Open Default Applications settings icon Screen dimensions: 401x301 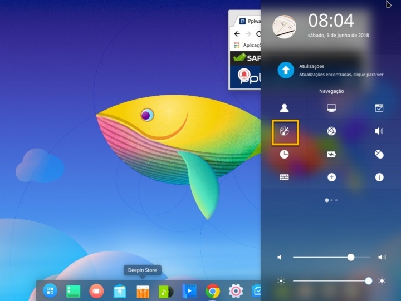(x=379, y=108)
